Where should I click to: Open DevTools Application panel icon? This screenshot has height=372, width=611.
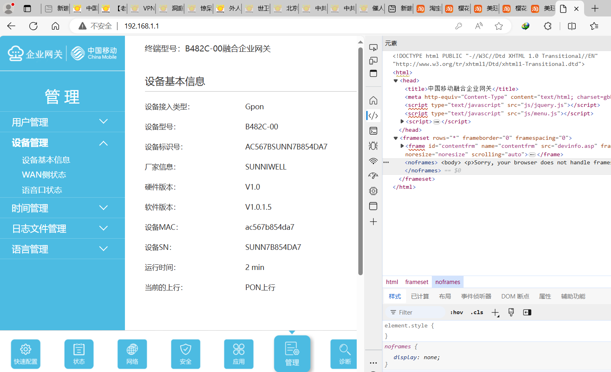pyautogui.click(x=373, y=206)
